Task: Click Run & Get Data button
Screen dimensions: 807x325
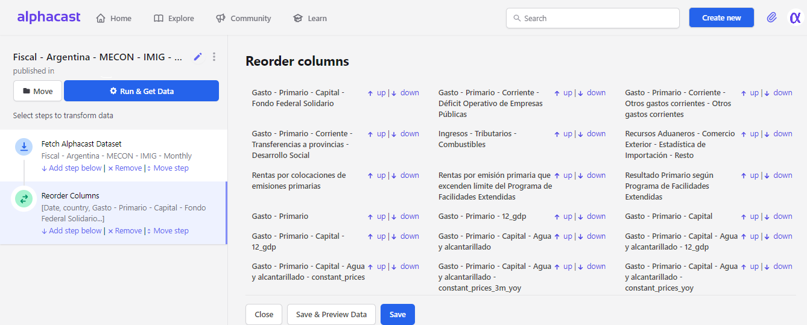Action: click(x=141, y=91)
